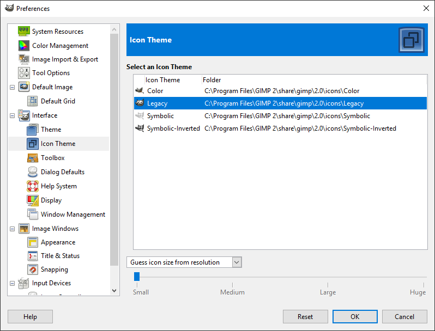
Task: Click the Color theme Wilber icon
Action: tap(140, 90)
